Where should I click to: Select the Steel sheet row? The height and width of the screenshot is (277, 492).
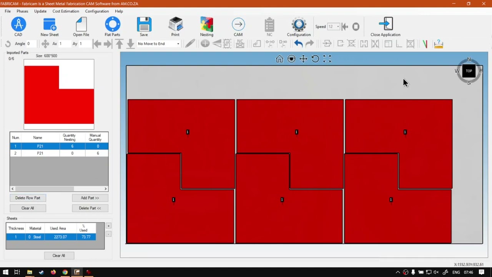pos(51,237)
